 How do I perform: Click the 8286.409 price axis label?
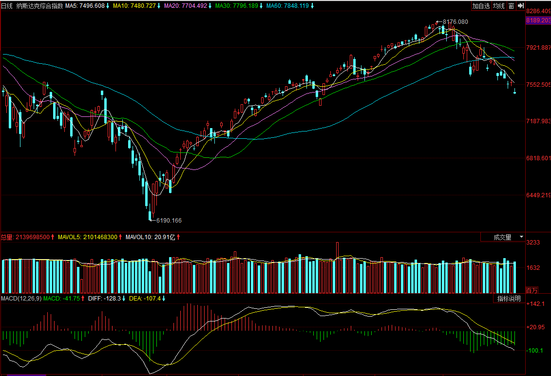click(x=538, y=11)
